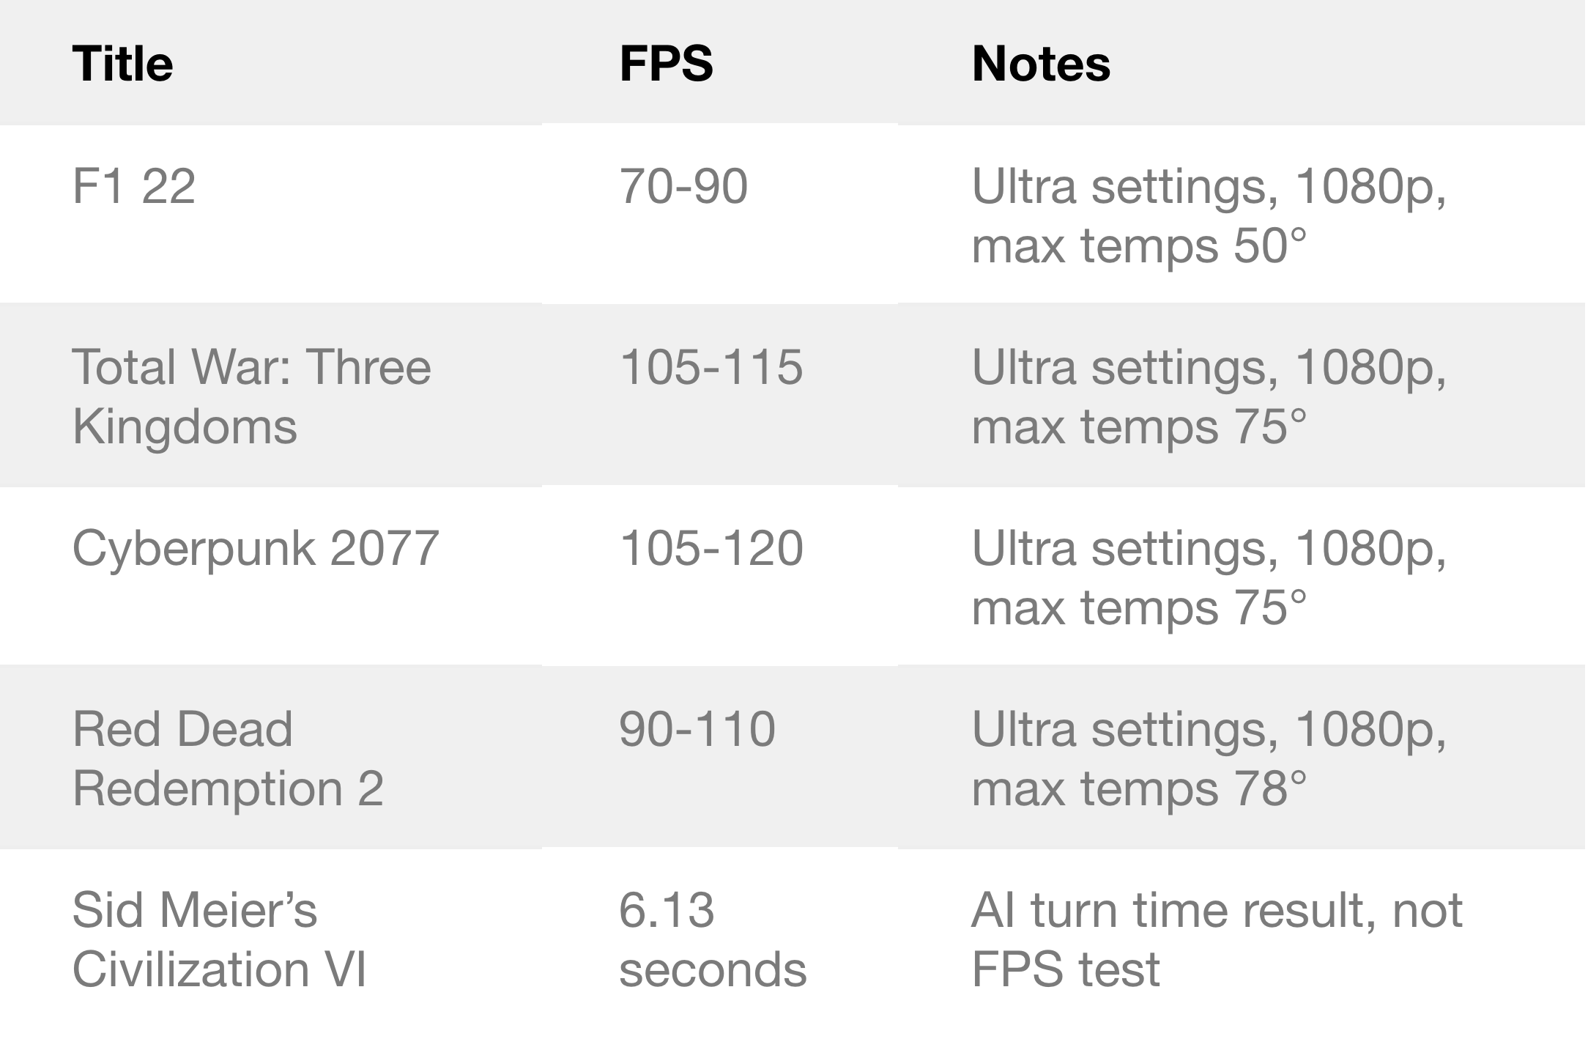Image resolution: width=1588 pixels, height=1039 pixels.
Task: Select Red Dead Redemption 2 cell
Action: [x=228, y=758]
